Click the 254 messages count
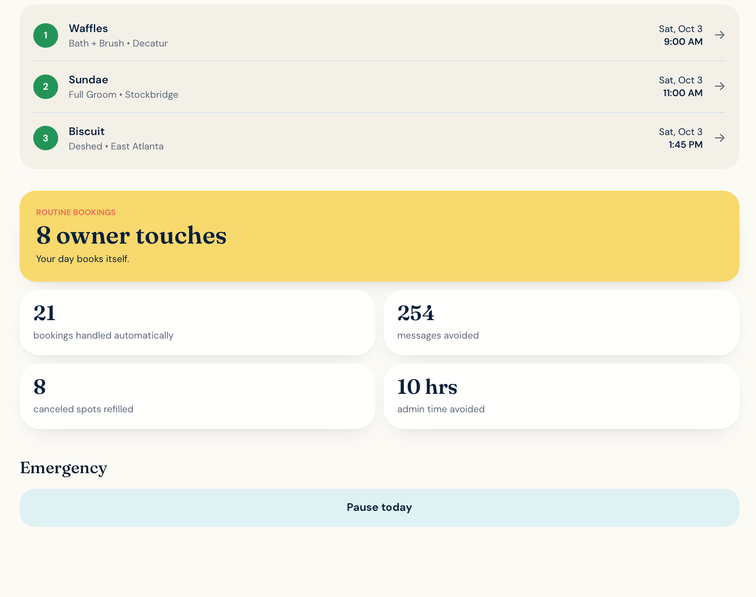The width and height of the screenshot is (756, 597). click(416, 313)
